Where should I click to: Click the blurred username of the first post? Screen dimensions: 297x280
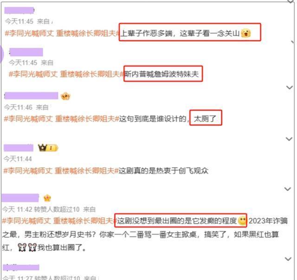(x=19, y=10)
